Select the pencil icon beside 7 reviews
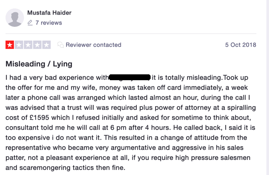Screen dimensions: 269x175 (30, 23)
